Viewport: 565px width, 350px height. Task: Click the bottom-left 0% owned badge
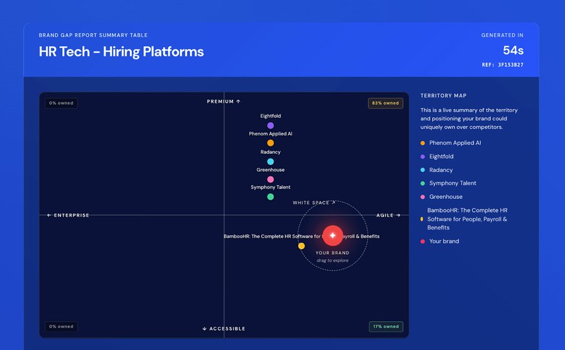point(62,327)
